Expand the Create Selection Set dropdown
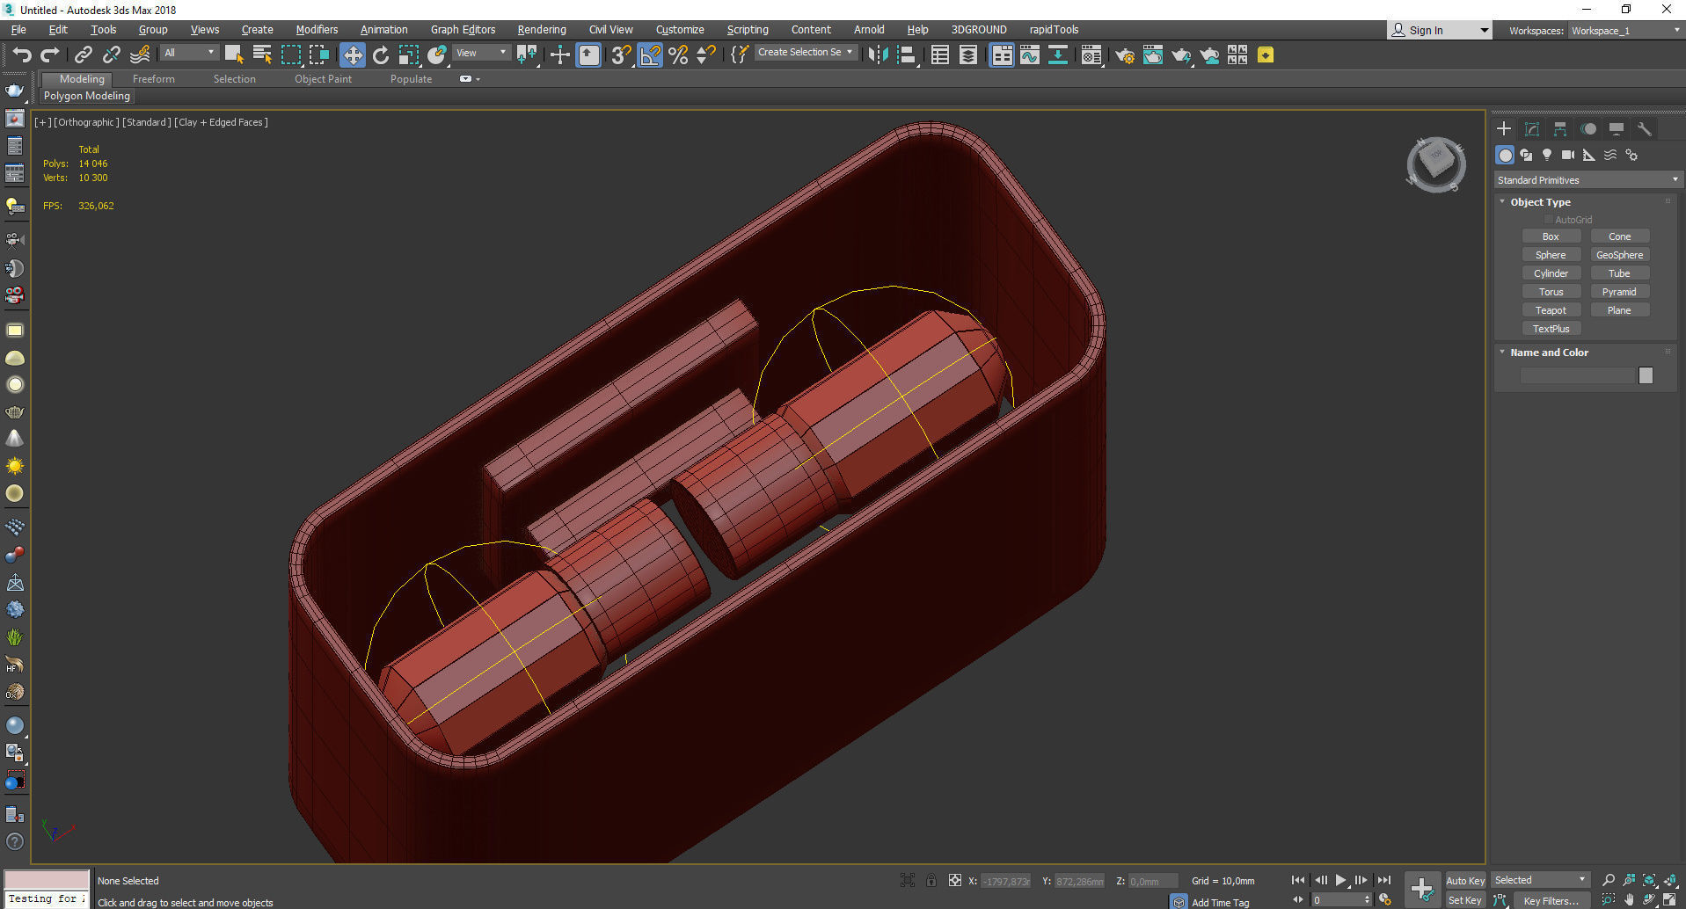The height and width of the screenshot is (909, 1686). tap(805, 53)
